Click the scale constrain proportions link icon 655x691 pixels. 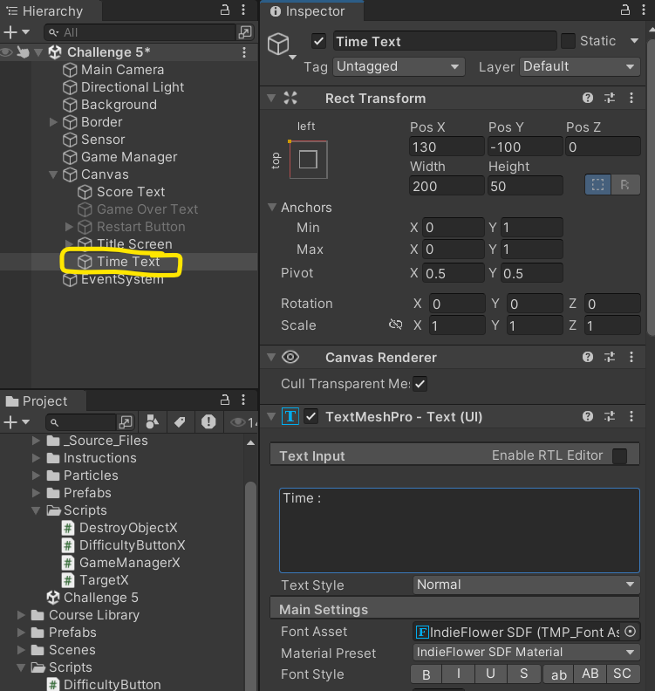click(395, 325)
